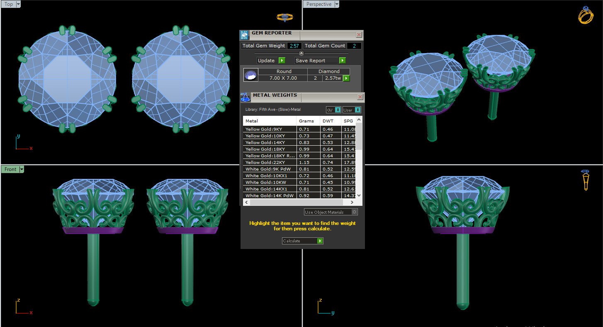This screenshot has width=603, height=327.
Task: Click the Gem Reporter panel icon
Action: (244, 35)
